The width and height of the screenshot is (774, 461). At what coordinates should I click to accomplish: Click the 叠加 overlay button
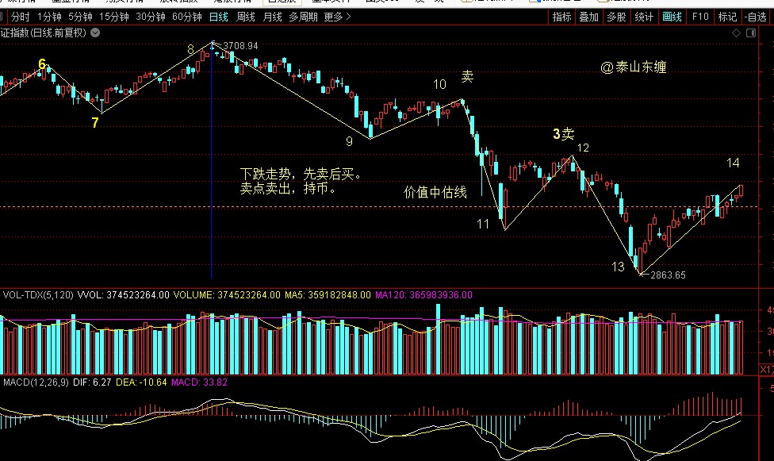coord(589,17)
